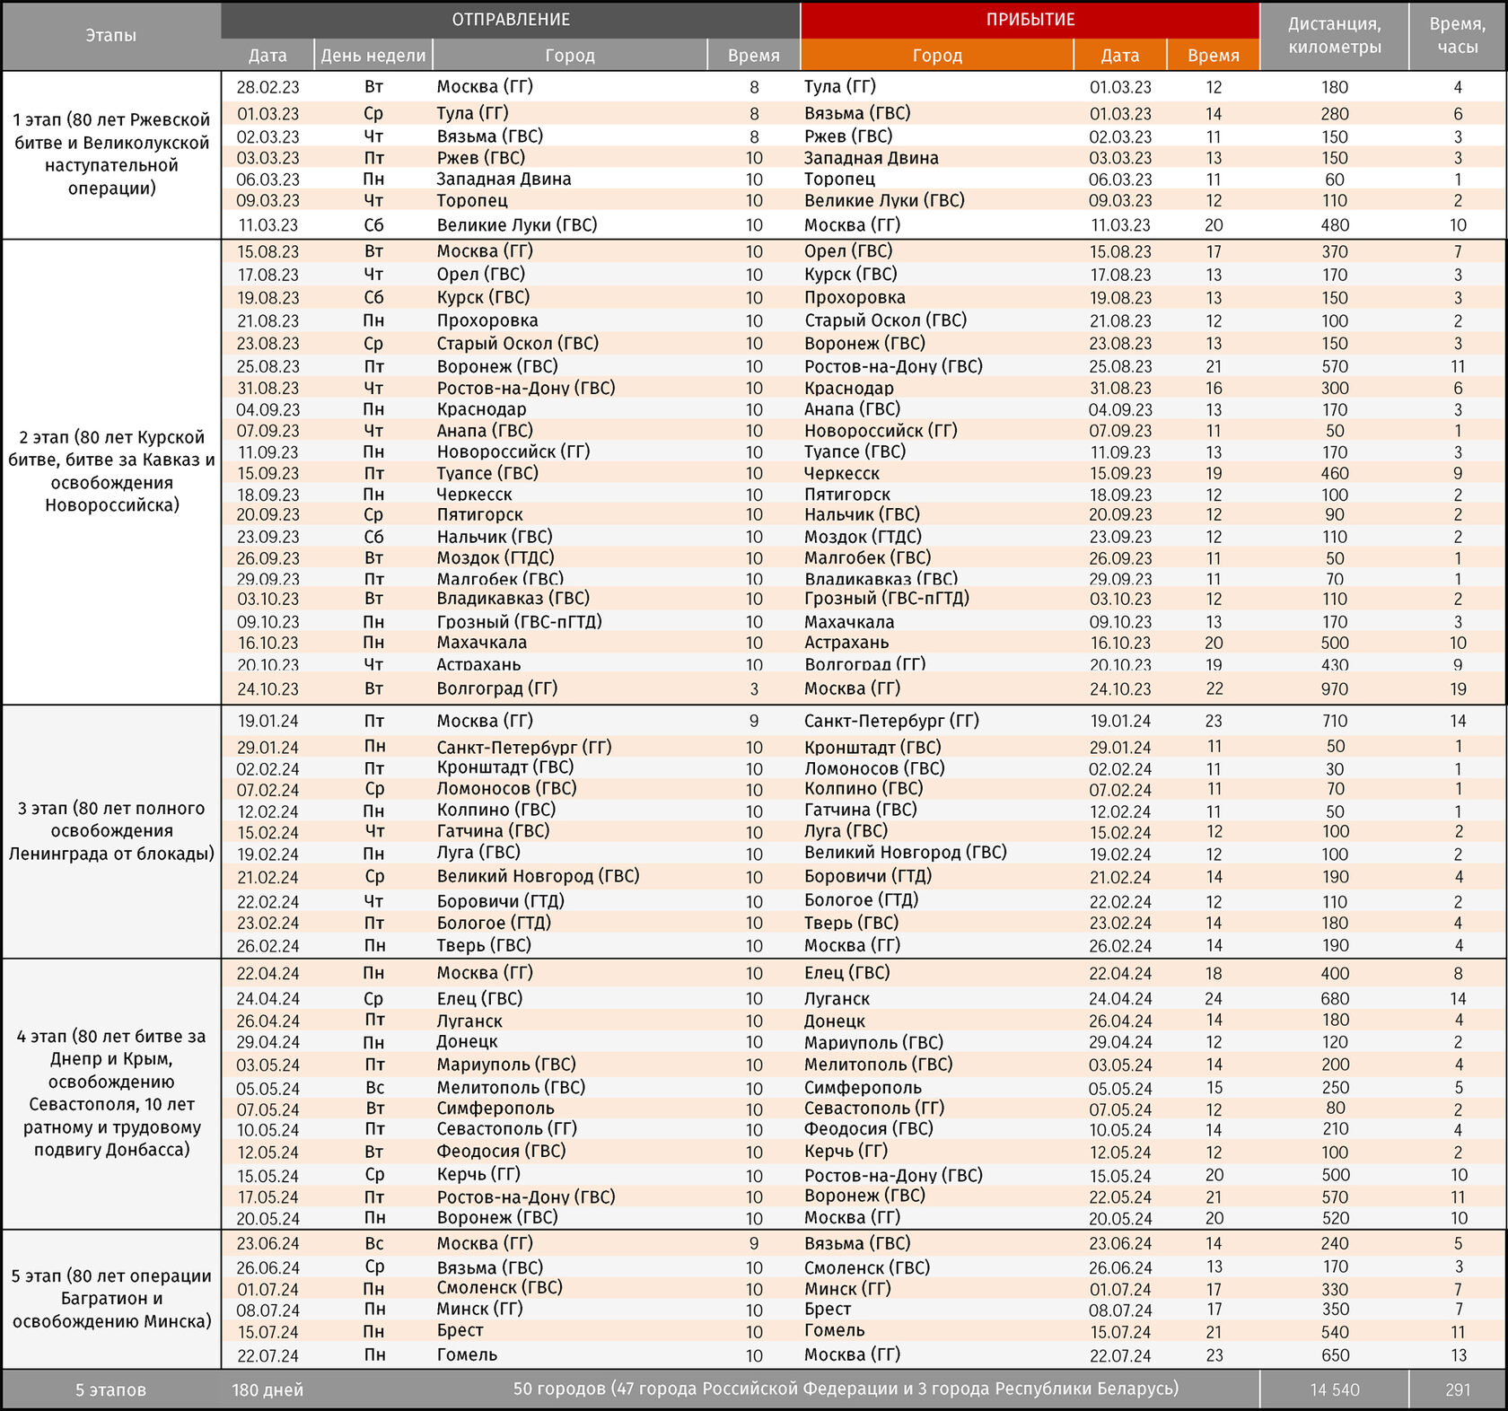
Task: Click the distance value 460
Action: coord(1335,473)
